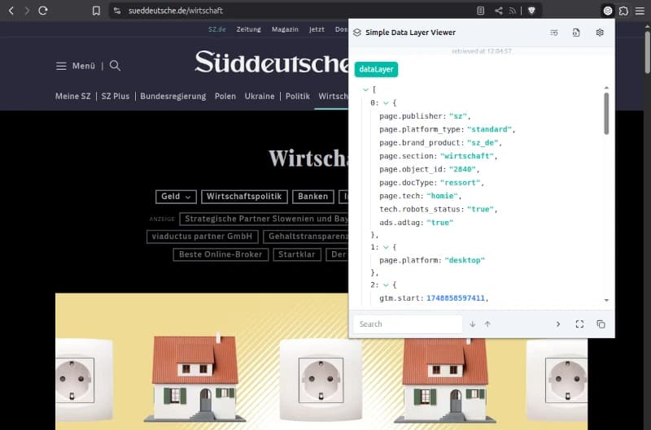Click the page's main vertical scrollbar
Image resolution: width=651 pixels, height=430 pixels.
tap(647, 52)
